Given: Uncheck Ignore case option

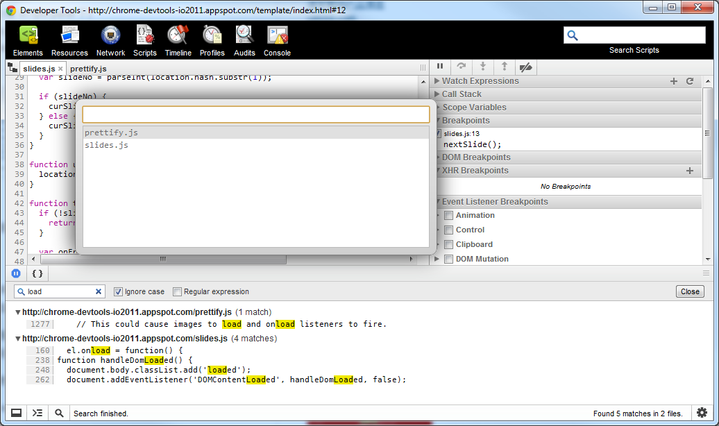Looking at the screenshot, I should coord(118,291).
